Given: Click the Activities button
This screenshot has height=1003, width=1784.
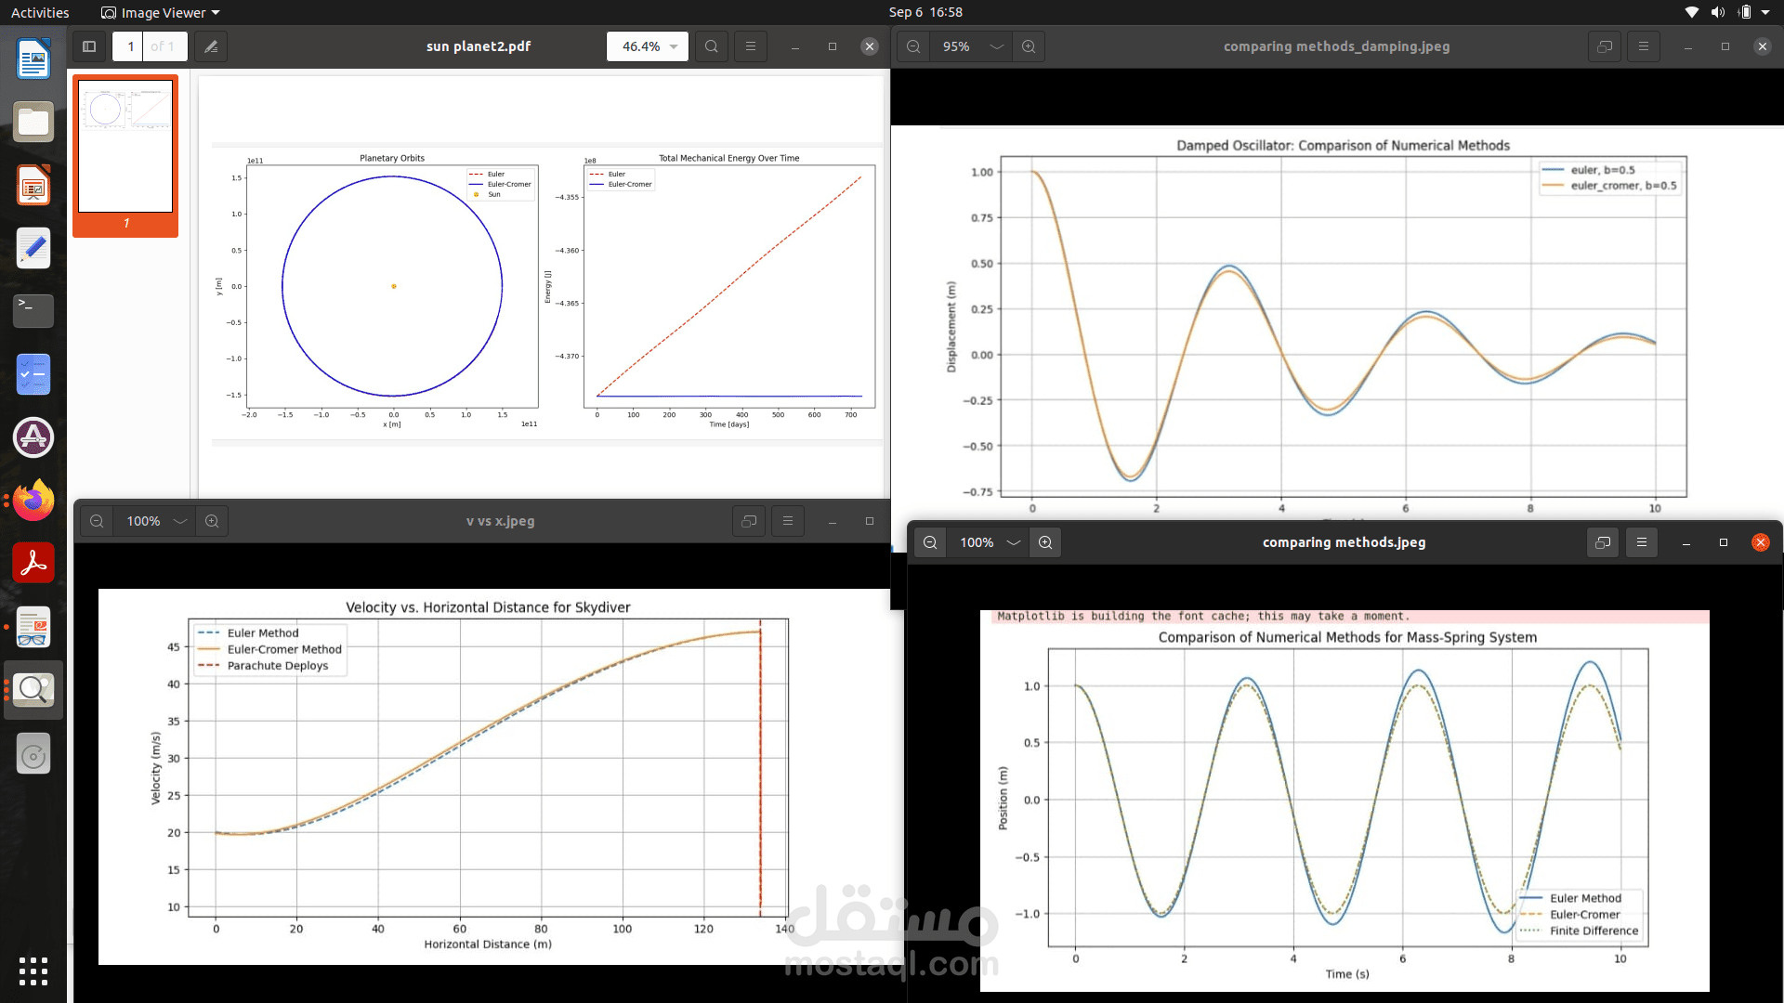Looking at the screenshot, I should coord(40,12).
